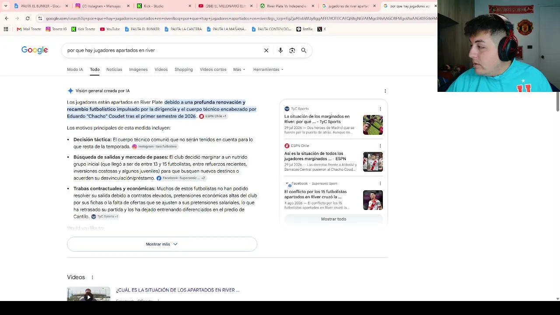Open AI overview three-dot options menu
Image resolution: width=560 pixels, height=315 pixels.
tap(385, 91)
